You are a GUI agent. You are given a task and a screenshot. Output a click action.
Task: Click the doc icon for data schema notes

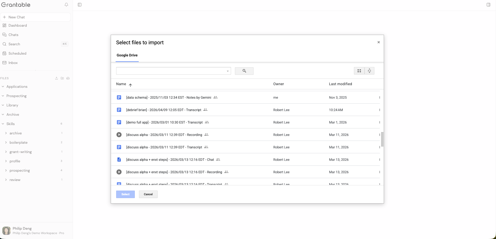pyautogui.click(x=119, y=97)
